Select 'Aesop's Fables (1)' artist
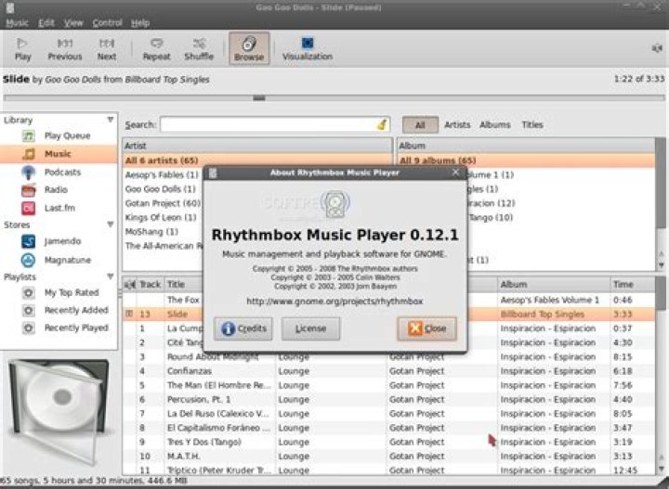 [x=162, y=174]
